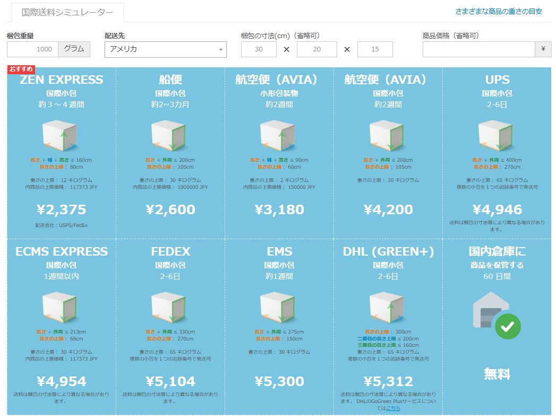The image size is (556, 420).
Task: Click 長さ + 外周 ≤ 275cm text
Action: [x=279, y=332]
